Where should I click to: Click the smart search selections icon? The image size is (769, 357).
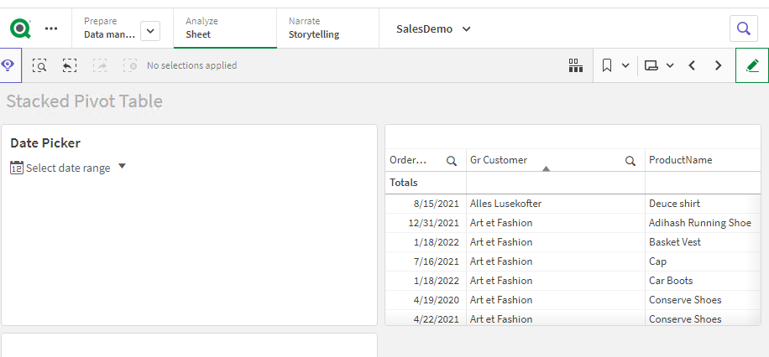point(39,65)
